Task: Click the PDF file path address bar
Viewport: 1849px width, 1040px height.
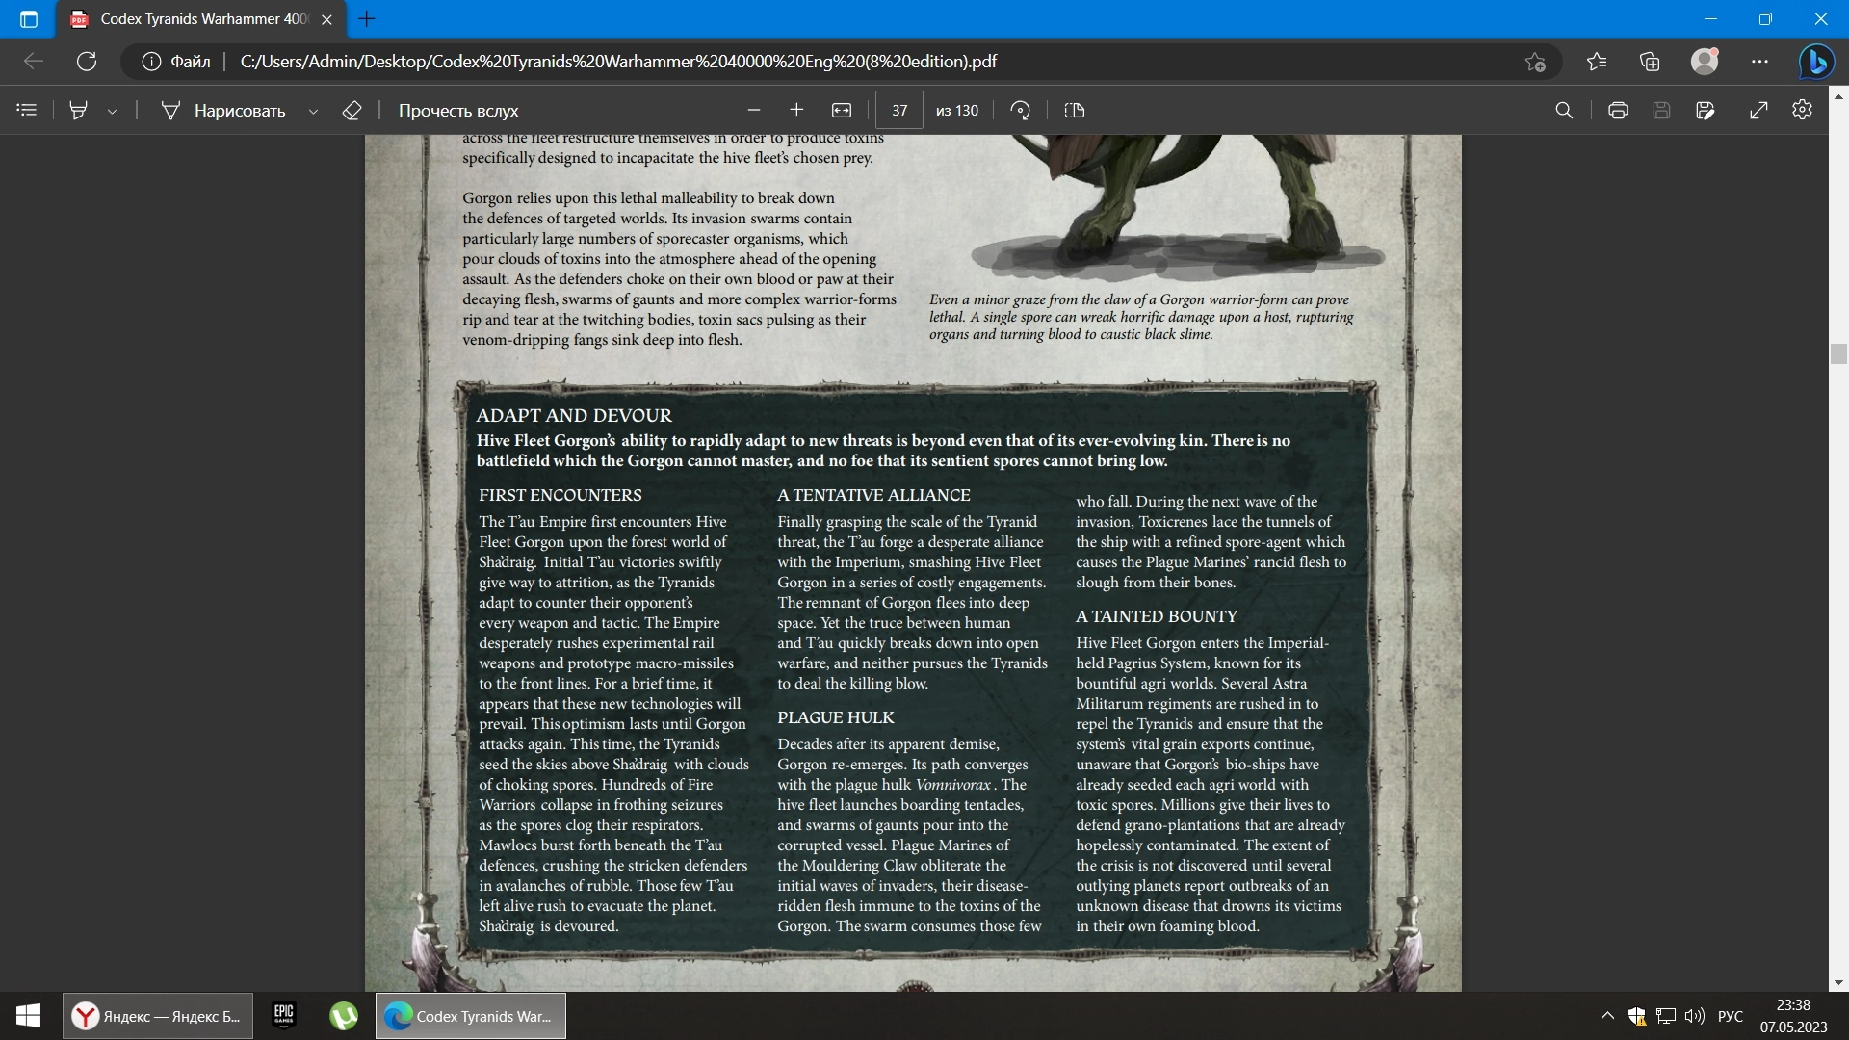Action: [618, 62]
